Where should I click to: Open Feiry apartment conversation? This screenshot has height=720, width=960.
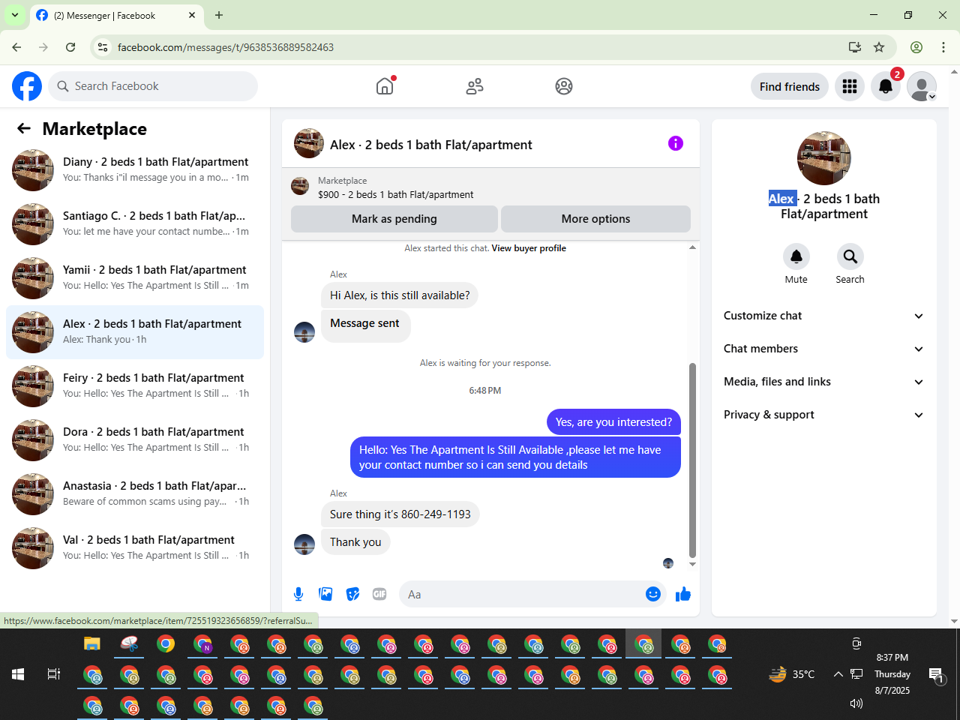click(x=135, y=386)
